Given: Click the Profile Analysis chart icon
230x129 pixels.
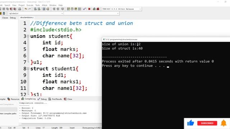Looking at the screenshot, I should pyautogui.click(x=94, y=9).
